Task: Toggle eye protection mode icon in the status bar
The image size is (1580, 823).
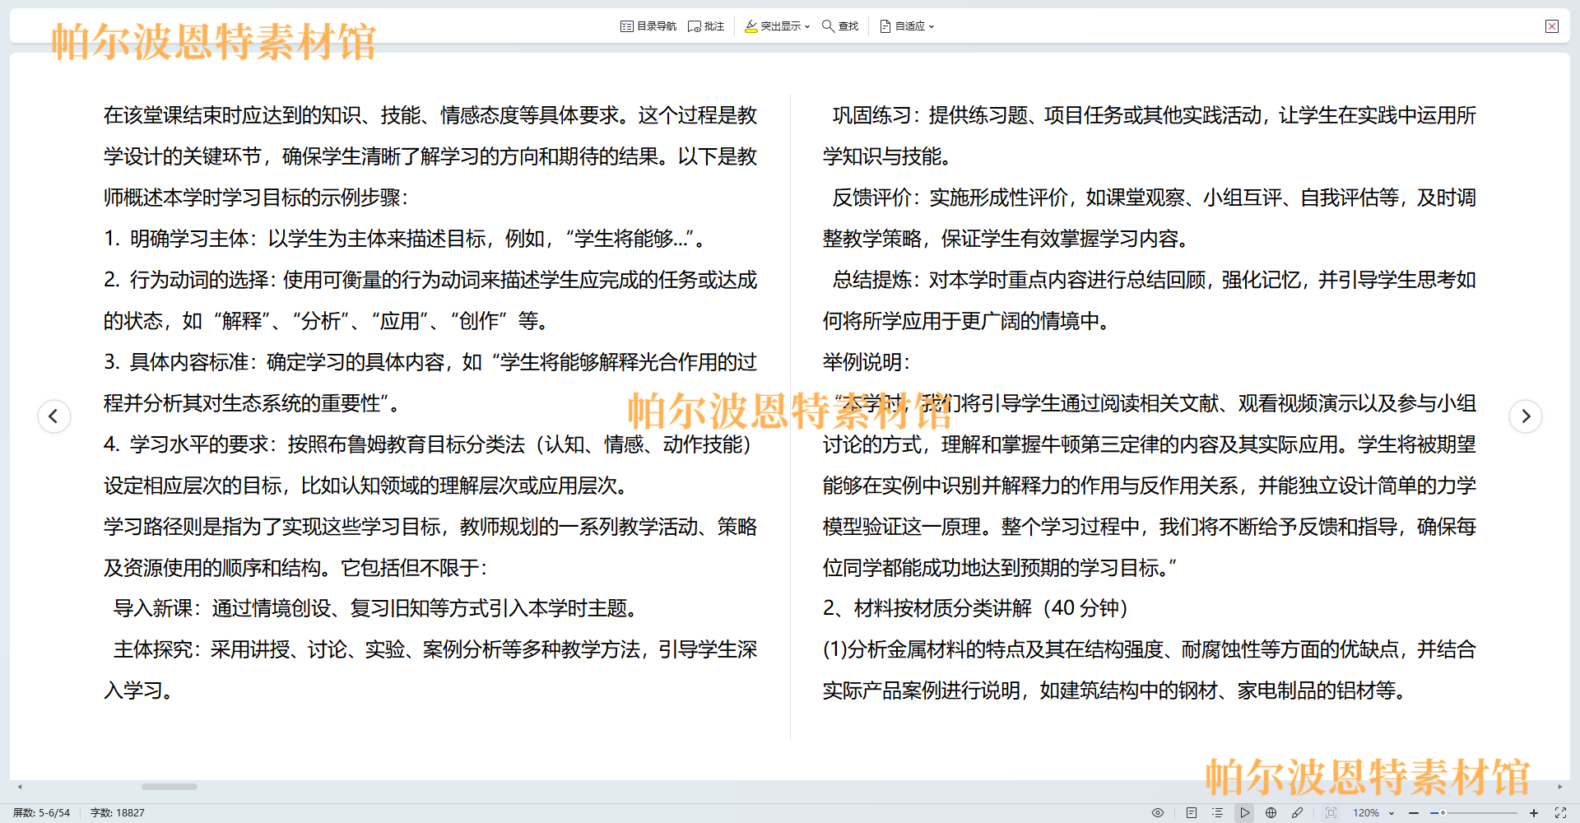Action: point(1158,812)
